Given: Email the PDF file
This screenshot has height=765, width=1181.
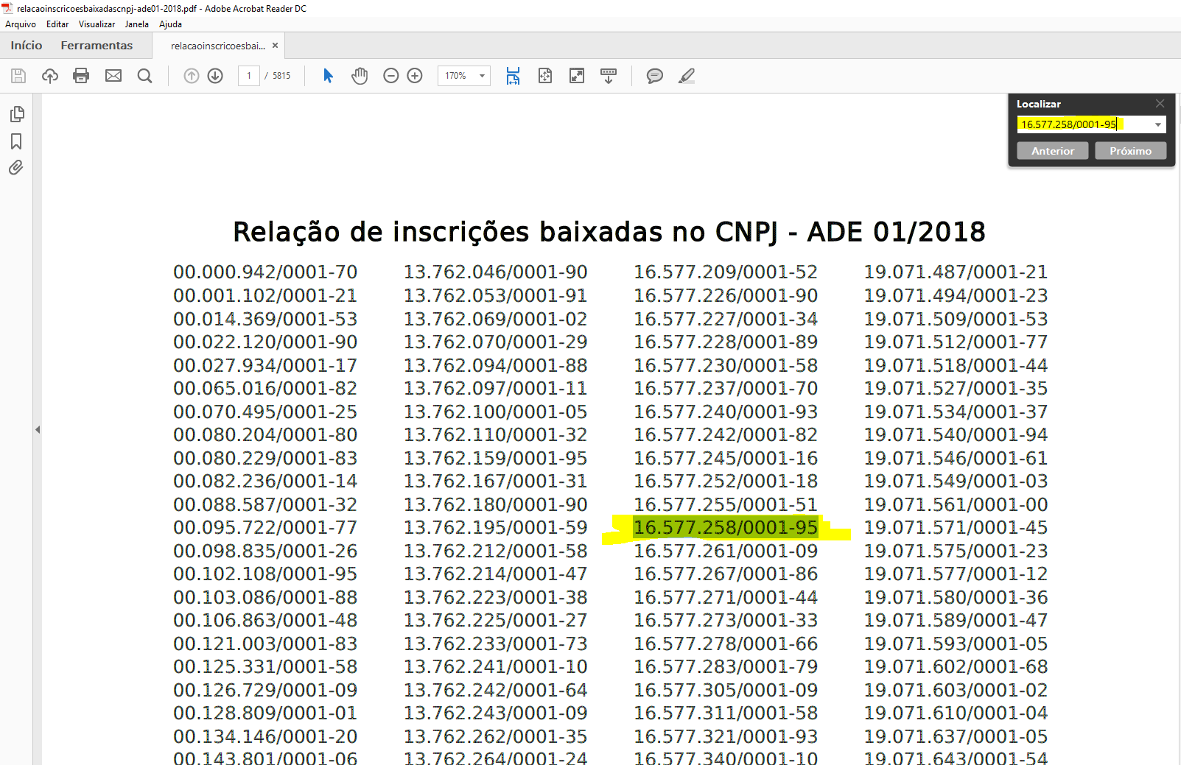Looking at the screenshot, I should pyautogui.click(x=113, y=76).
